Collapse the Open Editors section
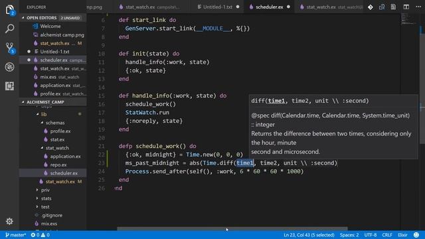This screenshot has width=425, height=239. pos(53,18)
